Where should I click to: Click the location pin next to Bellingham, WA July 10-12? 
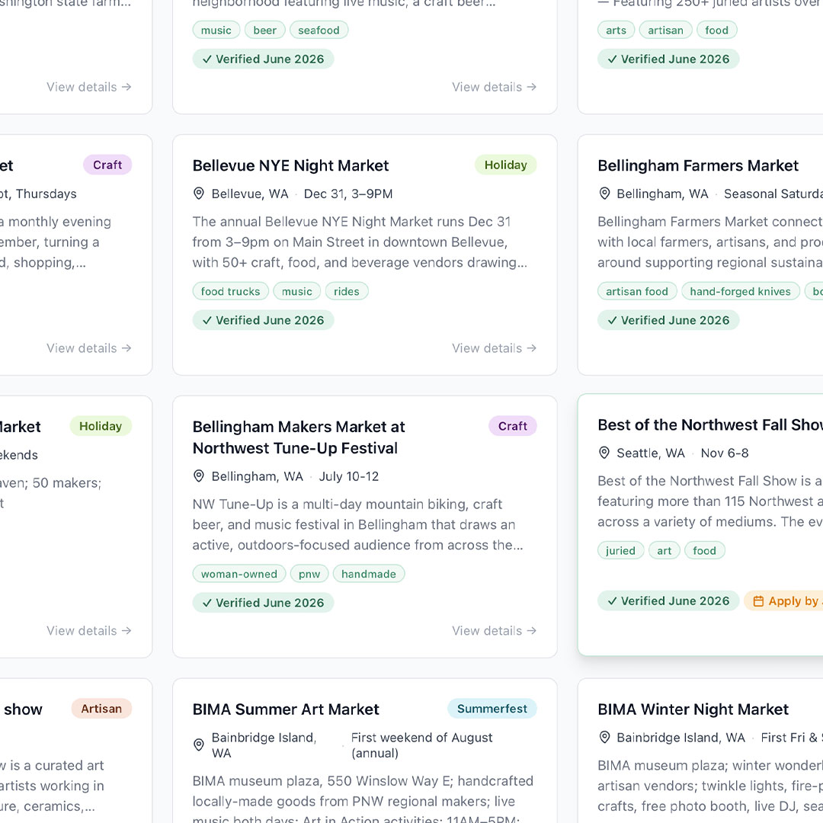coord(199,476)
